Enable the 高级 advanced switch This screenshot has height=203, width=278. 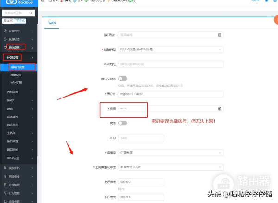coord(123,123)
